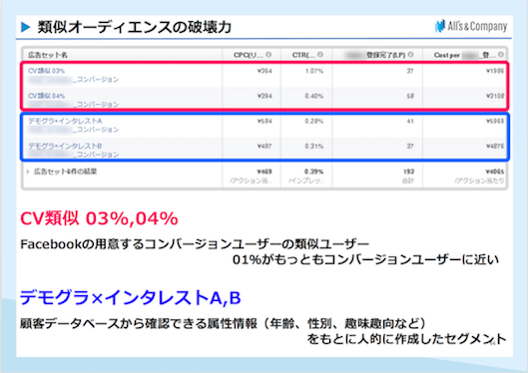Click the 合計 label under 193
This screenshot has height=373, width=528.
tap(408, 181)
